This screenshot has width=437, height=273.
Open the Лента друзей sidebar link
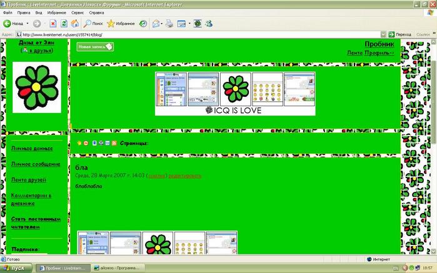tap(28, 180)
